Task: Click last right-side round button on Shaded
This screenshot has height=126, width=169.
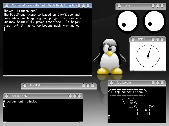Action: [x=93, y=85]
